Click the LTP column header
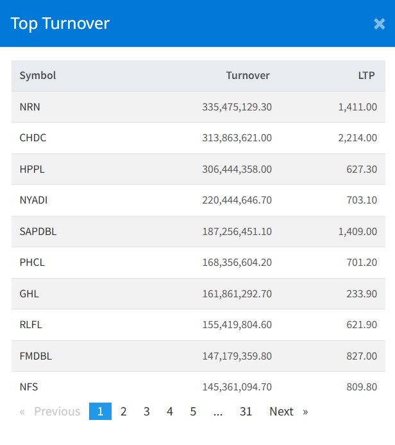The height and width of the screenshot is (445, 395). [x=367, y=76]
